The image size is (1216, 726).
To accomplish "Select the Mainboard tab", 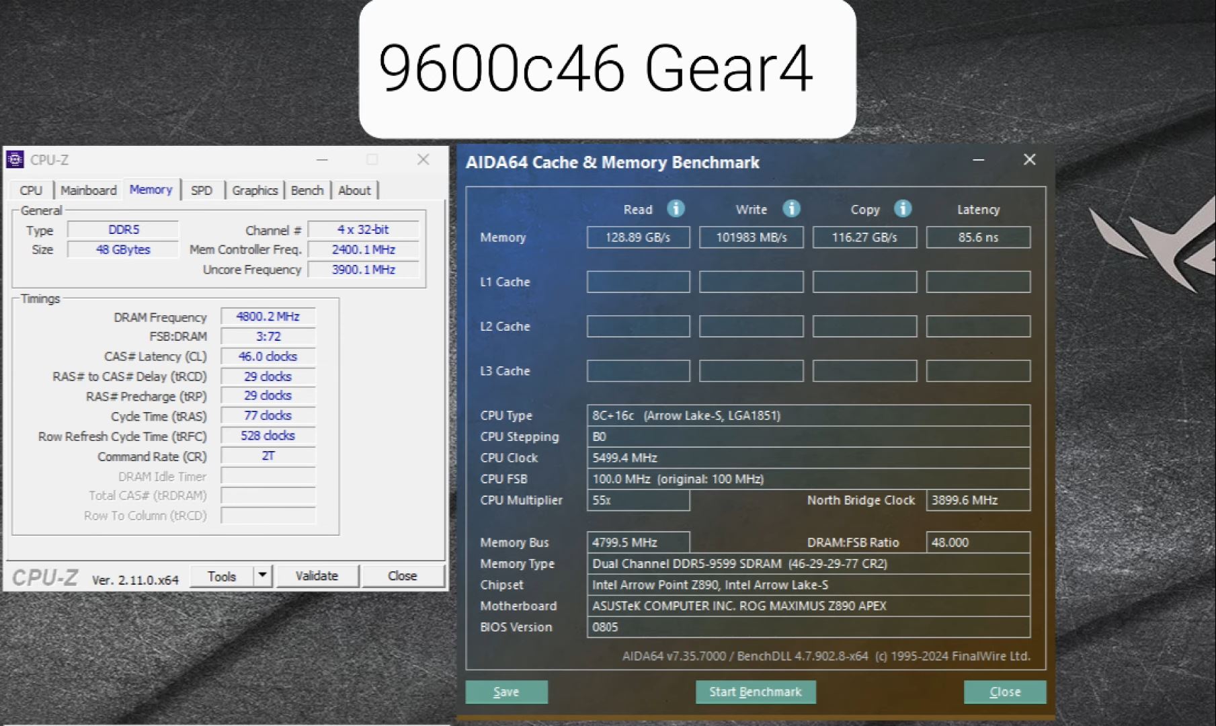I will (88, 190).
